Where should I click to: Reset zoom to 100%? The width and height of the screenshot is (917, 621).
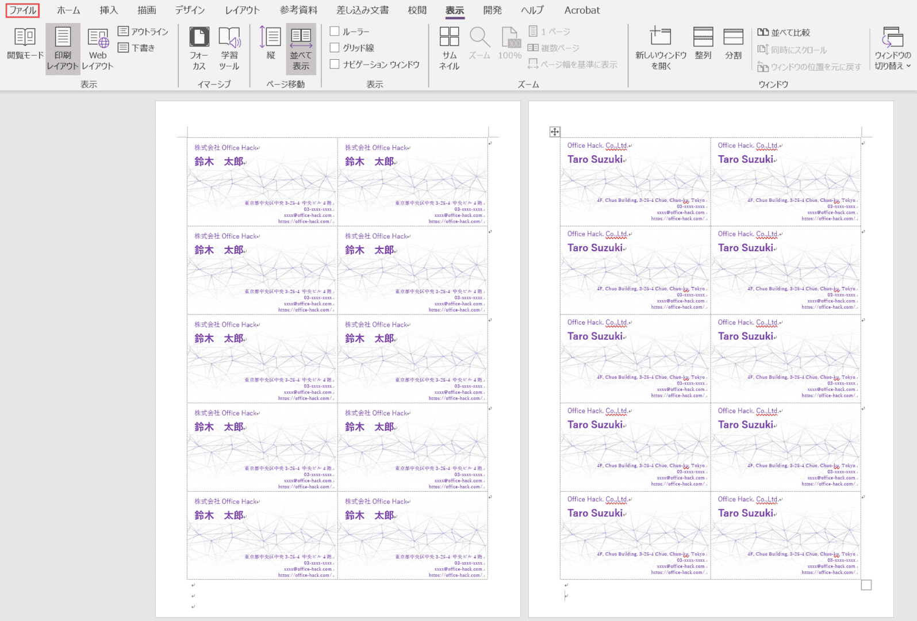point(510,43)
